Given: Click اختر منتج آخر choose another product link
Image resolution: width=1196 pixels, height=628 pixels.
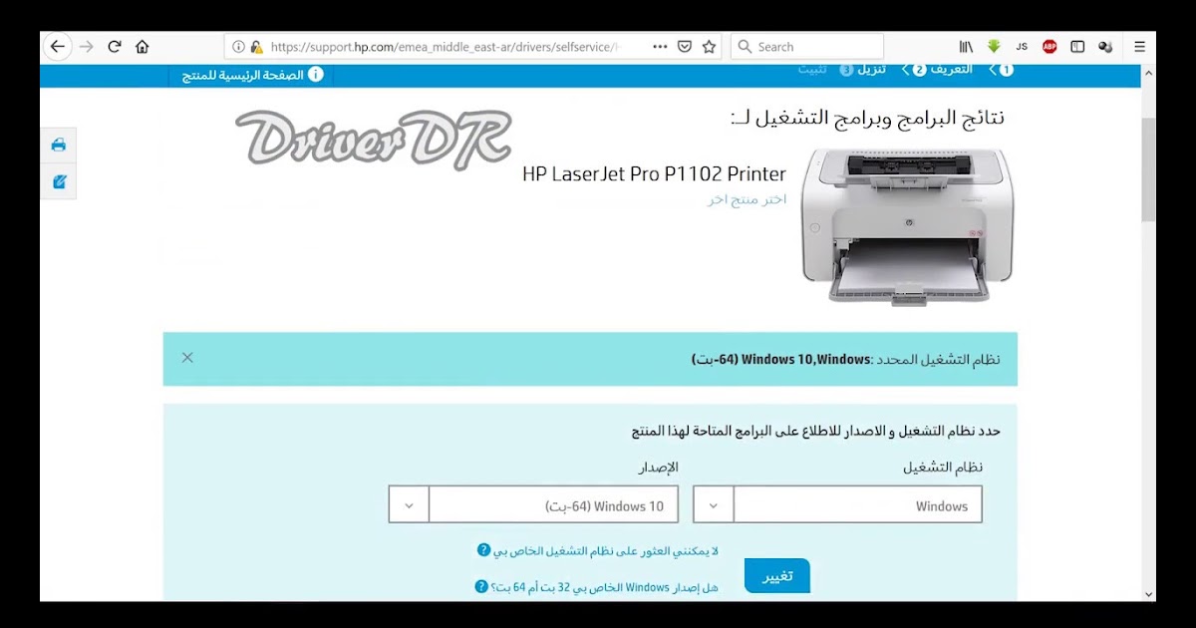Looking at the screenshot, I should tap(747, 199).
